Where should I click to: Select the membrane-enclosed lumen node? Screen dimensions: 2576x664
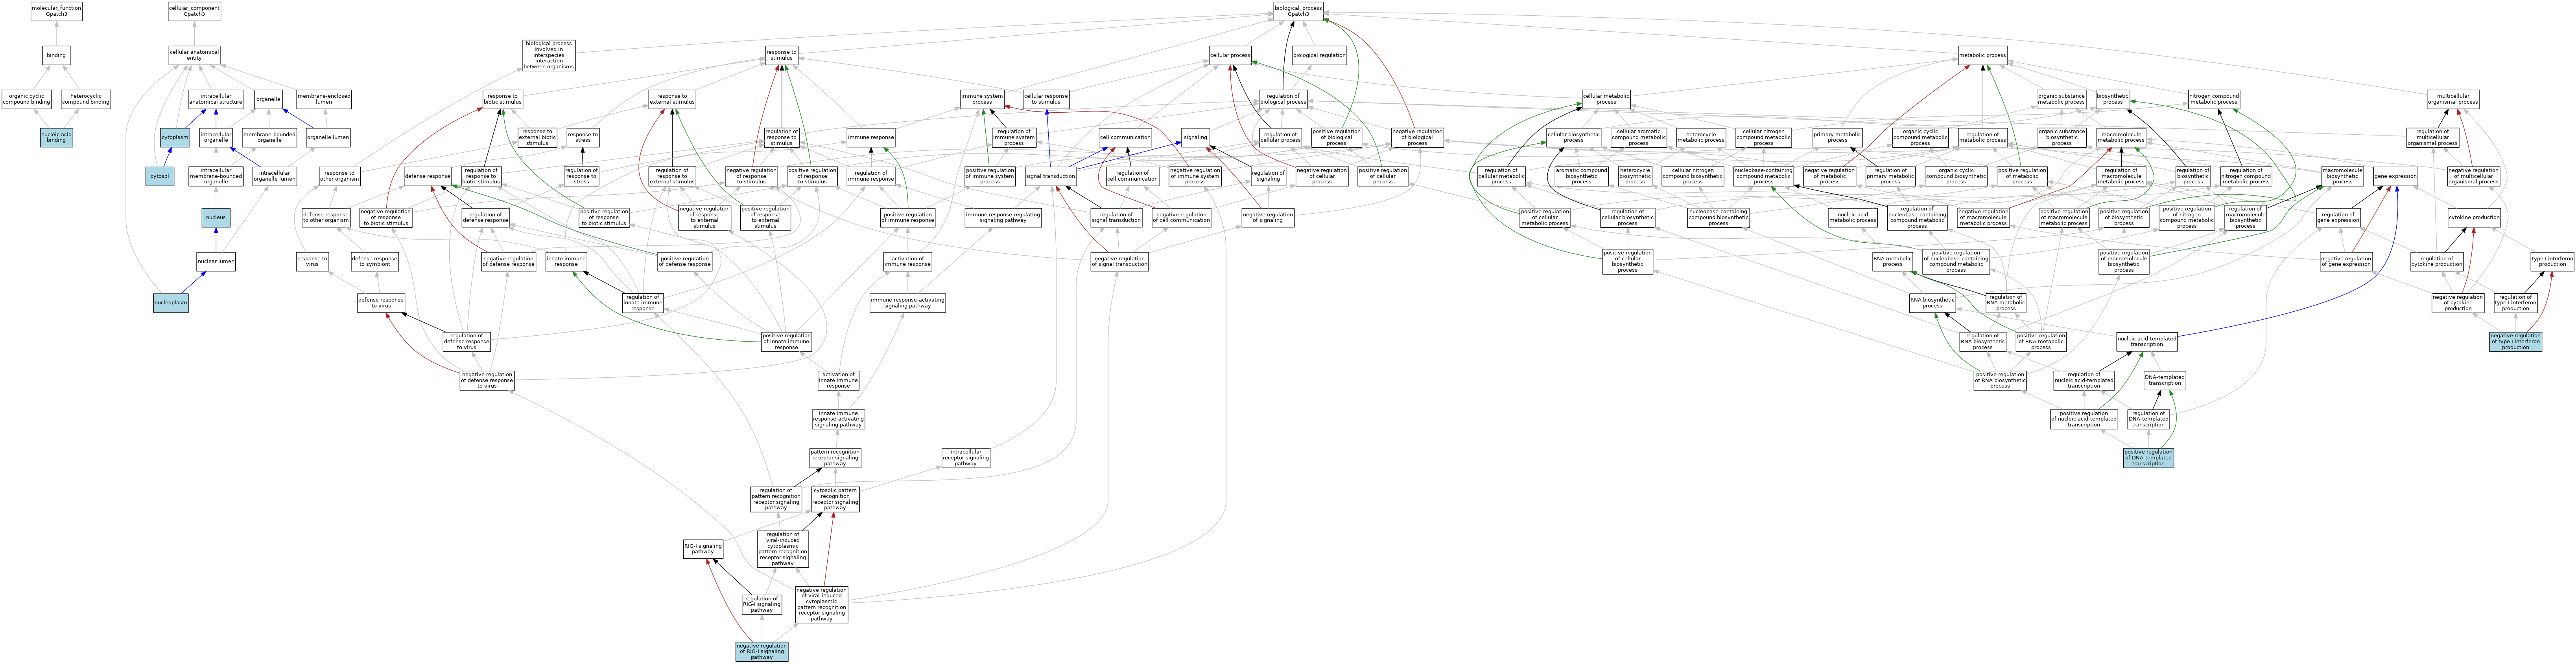point(324,99)
